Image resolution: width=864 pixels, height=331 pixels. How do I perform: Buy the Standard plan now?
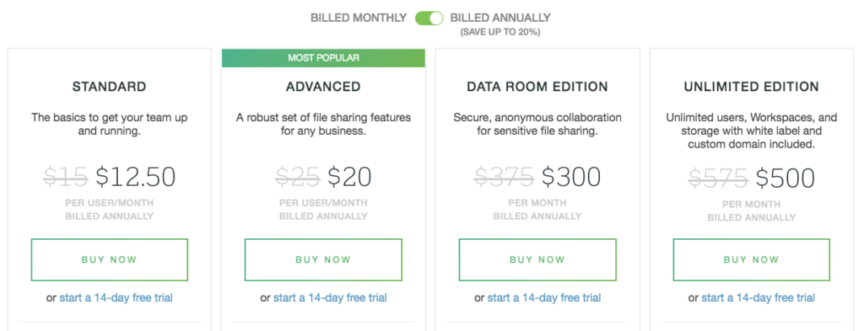point(109,260)
